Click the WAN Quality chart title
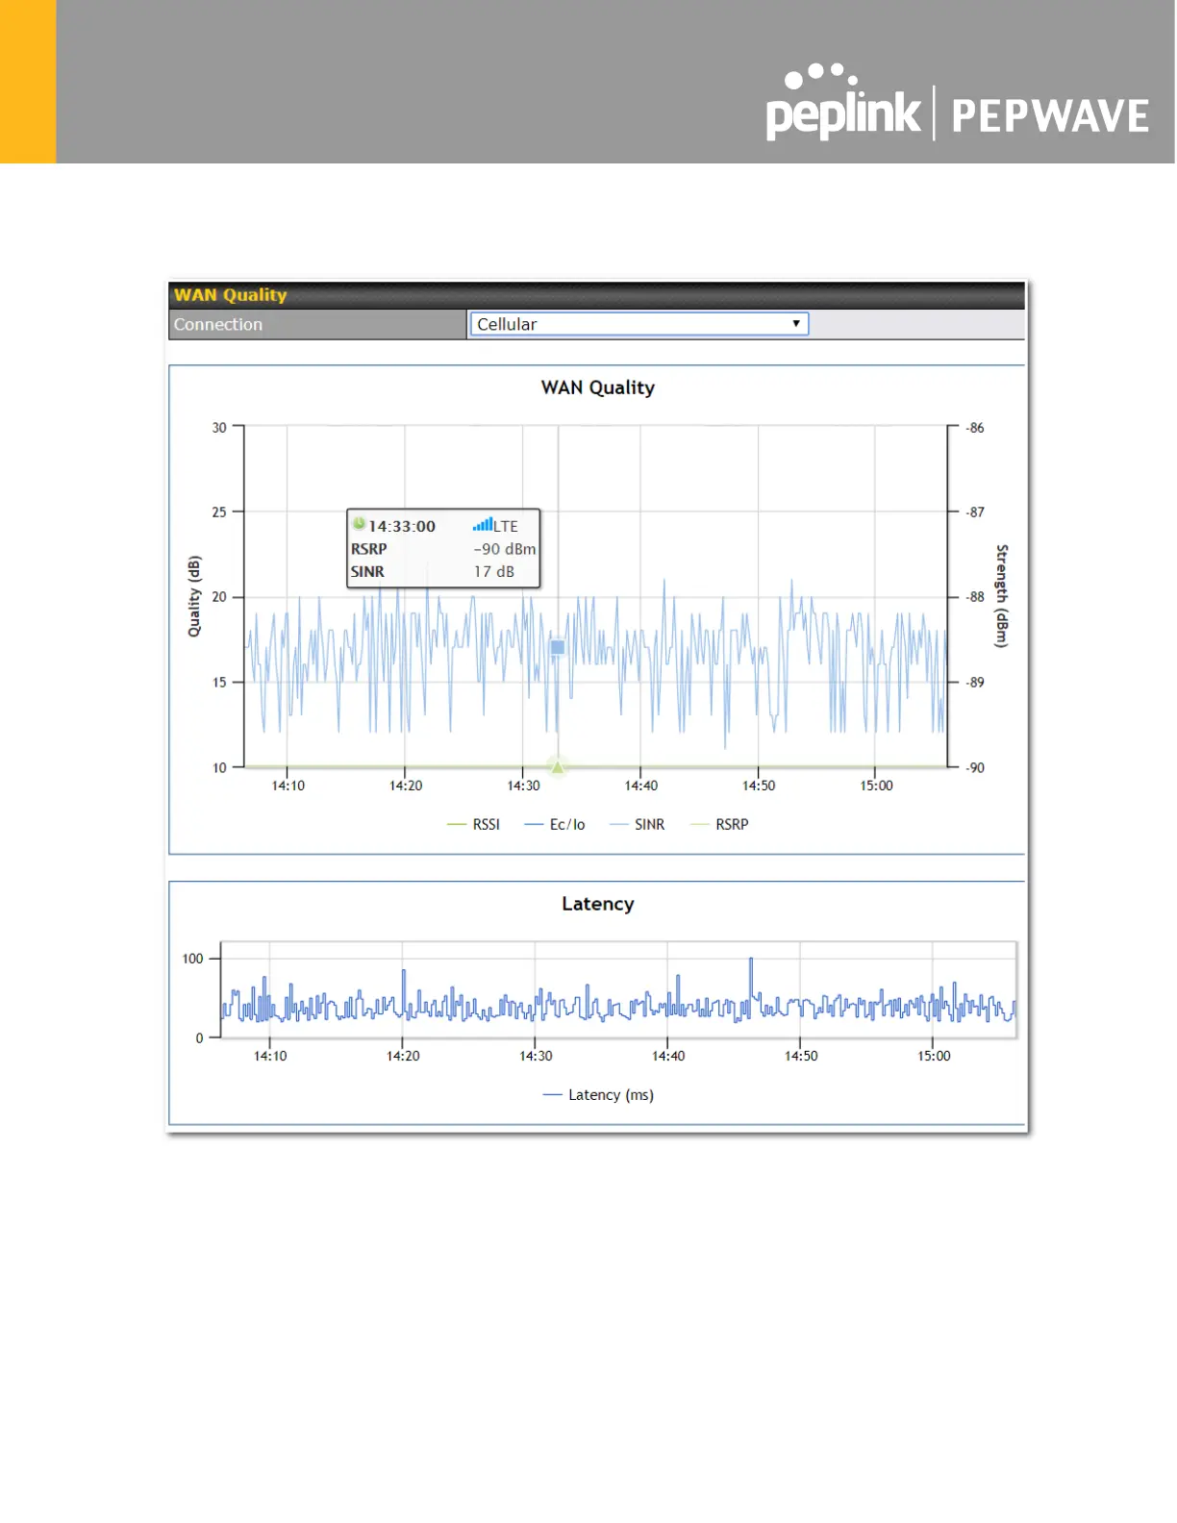The height and width of the screenshot is (1523, 1177). (598, 387)
